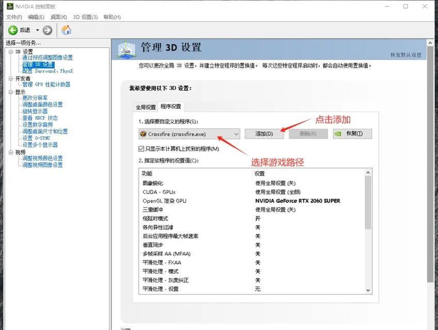
Task: Open 查看 HDCP 状态
Action: [x=40, y=118]
